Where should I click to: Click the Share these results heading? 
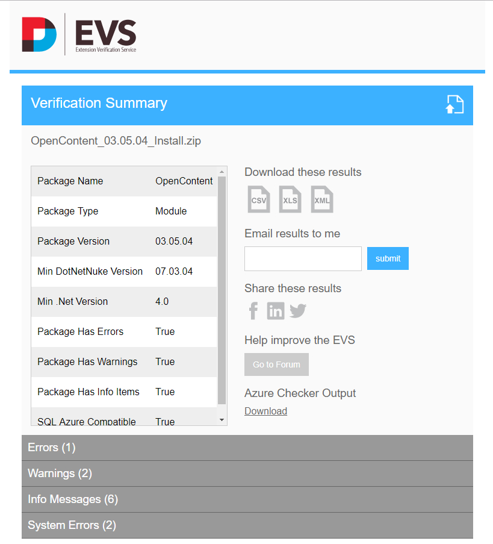[x=293, y=289]
